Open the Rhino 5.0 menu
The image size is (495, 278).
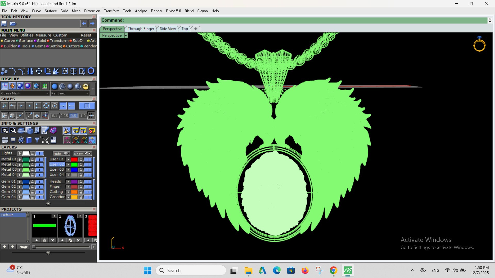[x=173, y=11]
